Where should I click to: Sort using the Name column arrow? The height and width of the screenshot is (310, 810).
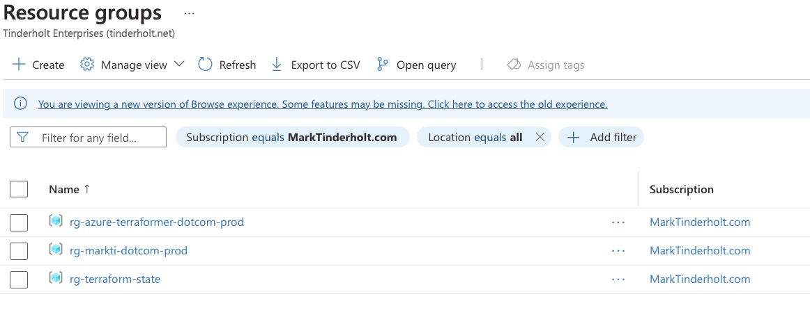pos(86,189)
